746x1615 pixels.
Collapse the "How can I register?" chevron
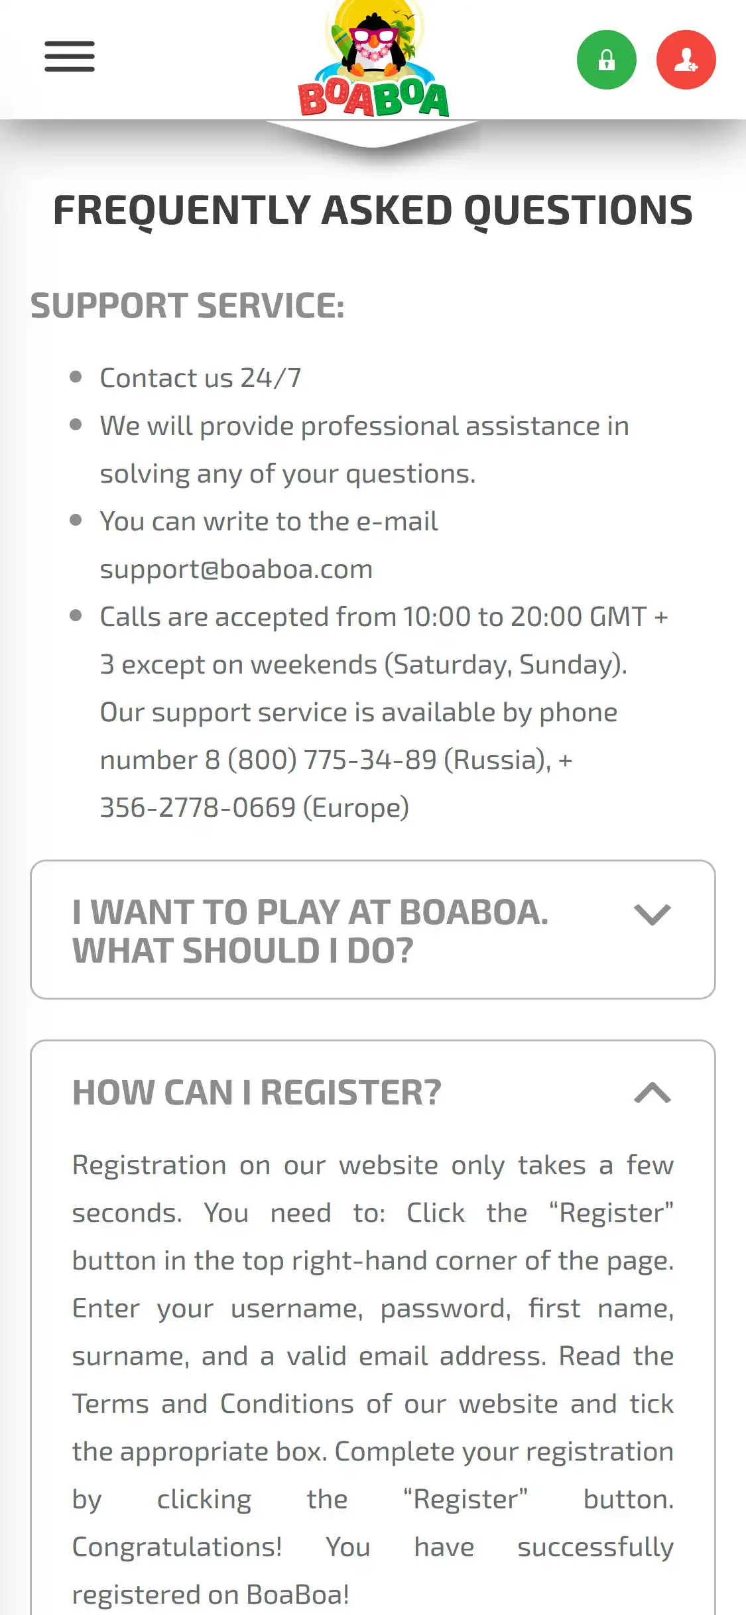[x=653, y=1093]
